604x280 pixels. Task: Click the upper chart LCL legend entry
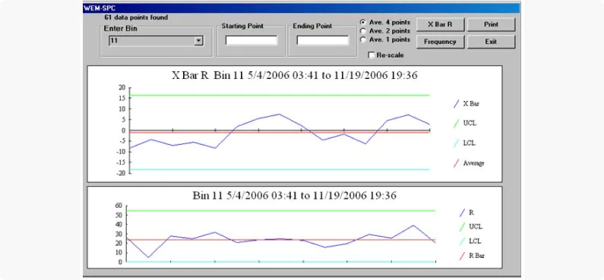coord(464,143)
